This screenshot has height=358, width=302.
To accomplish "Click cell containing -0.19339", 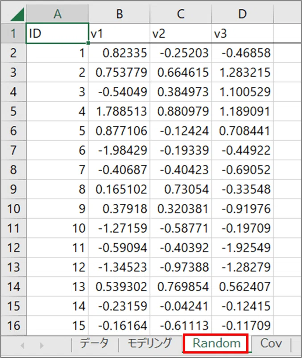I will click(x=181, y=150).
